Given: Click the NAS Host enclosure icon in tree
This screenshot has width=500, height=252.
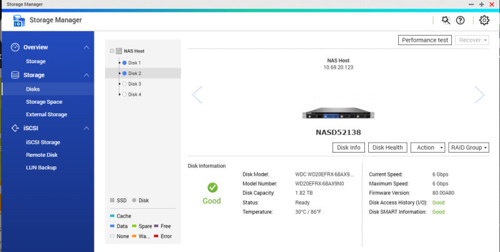Looking at the screenshot, I should point(119,51).
